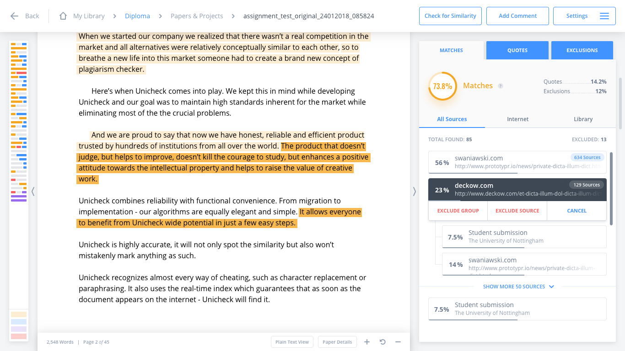The height and width of the screenshot is (351, 625).
Task: Cancel the deckow.com exclusion options
Action: [577, 211]
